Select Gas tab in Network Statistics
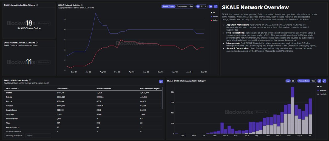Viewport: 329px width, 141px height. click(191, 6)
